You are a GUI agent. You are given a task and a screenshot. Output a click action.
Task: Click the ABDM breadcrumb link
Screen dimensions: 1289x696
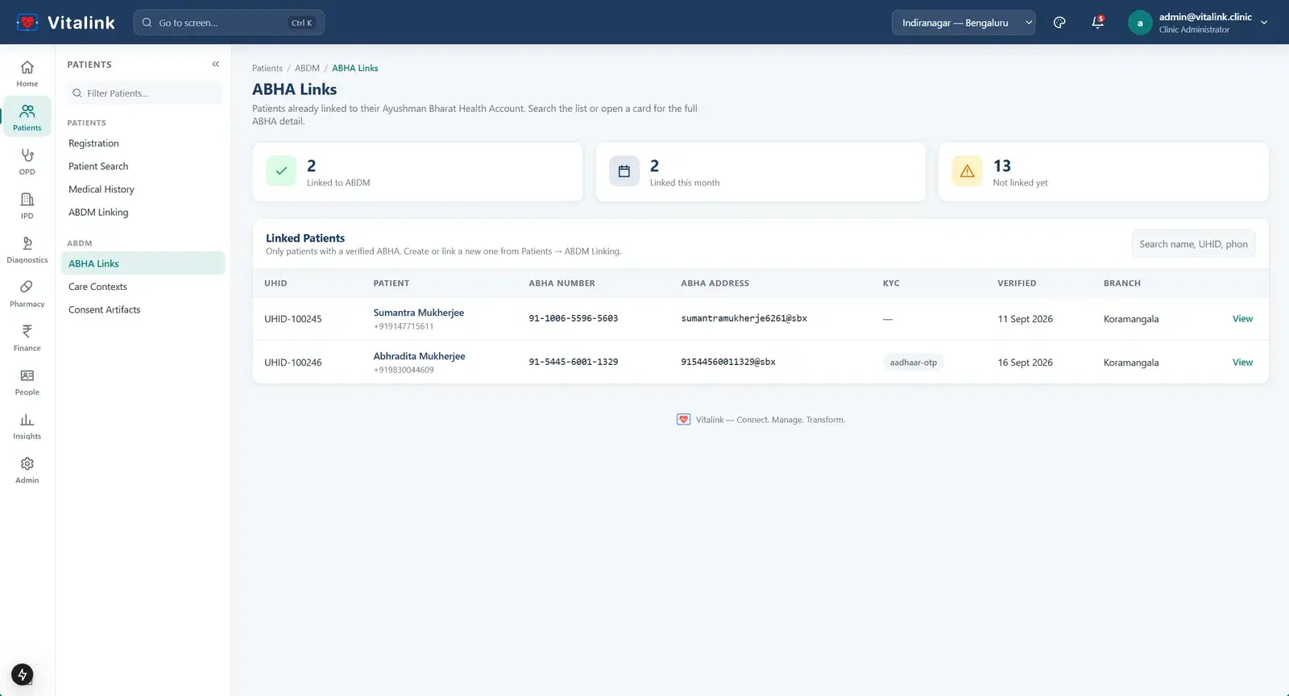[307, 68]
